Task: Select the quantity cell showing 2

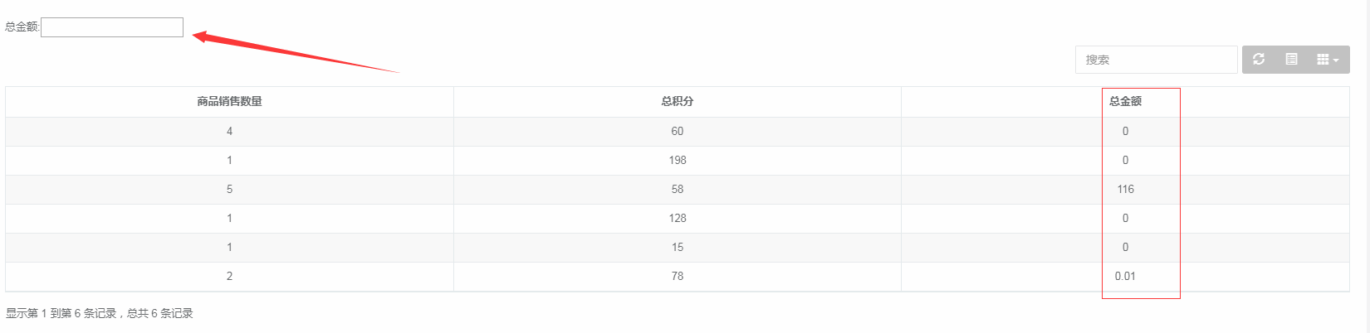Action: coord(229,276)
